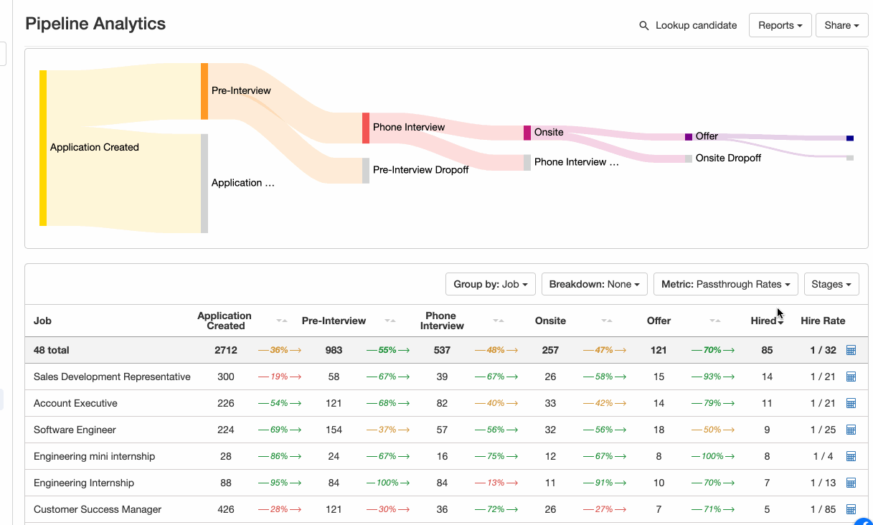Click calculator icon in Account Executive row
The image size is (873, 525).
(851, 403)
